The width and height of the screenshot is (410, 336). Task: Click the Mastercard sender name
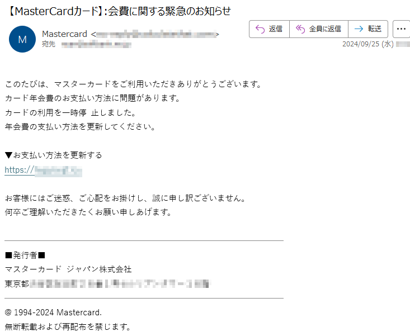point(64,34)
